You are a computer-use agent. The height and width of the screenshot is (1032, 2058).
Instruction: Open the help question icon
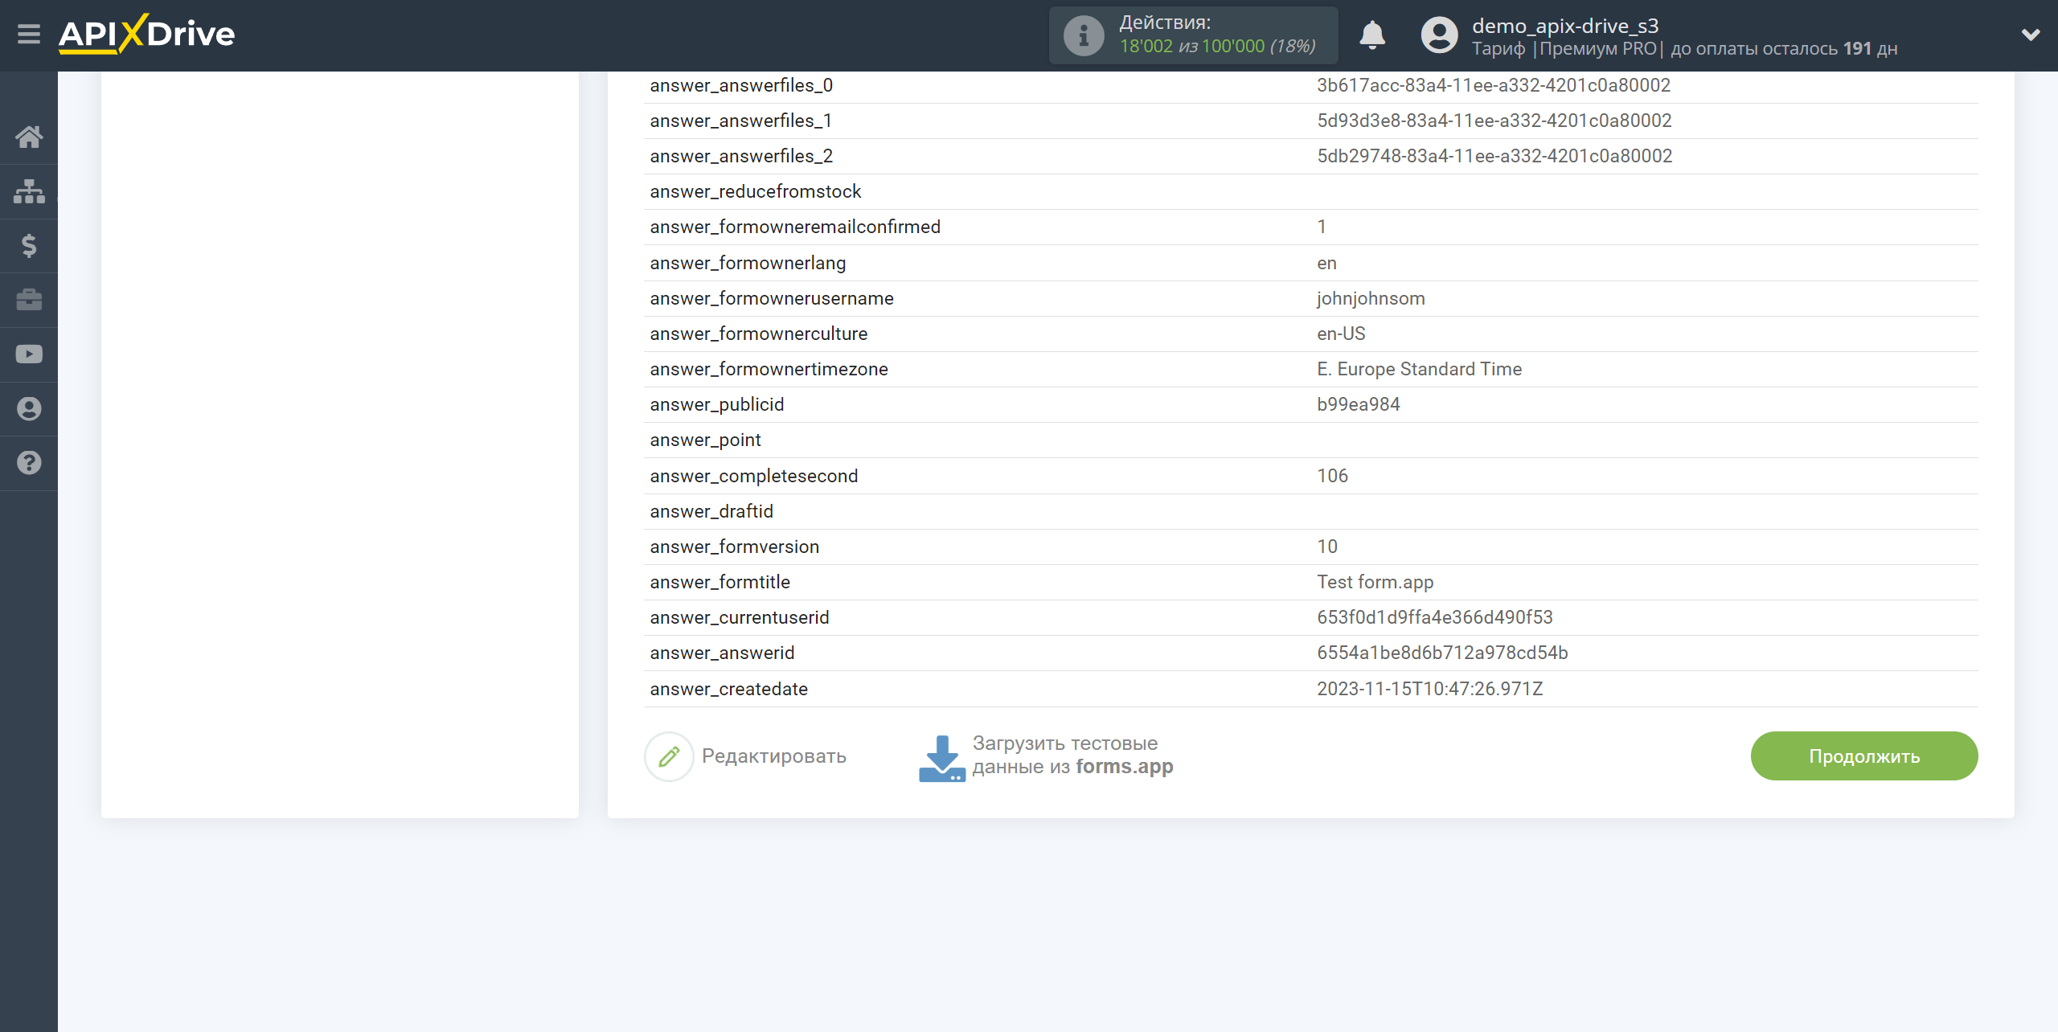(29, 463)
